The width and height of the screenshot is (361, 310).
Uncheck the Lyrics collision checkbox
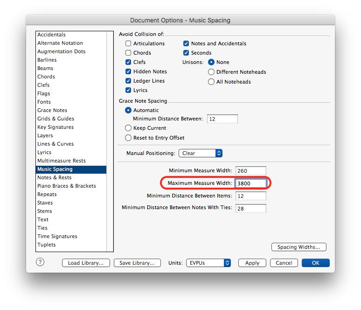pyautogui.click(x=128, y=90)
